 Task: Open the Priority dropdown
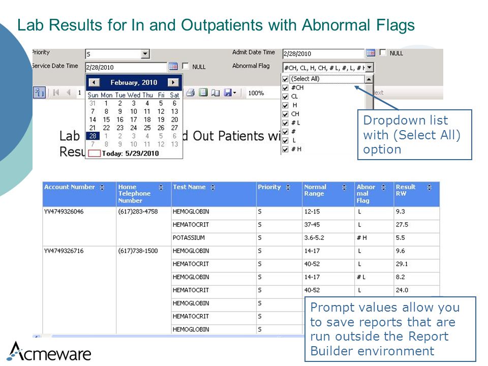(x=145, y=54)
